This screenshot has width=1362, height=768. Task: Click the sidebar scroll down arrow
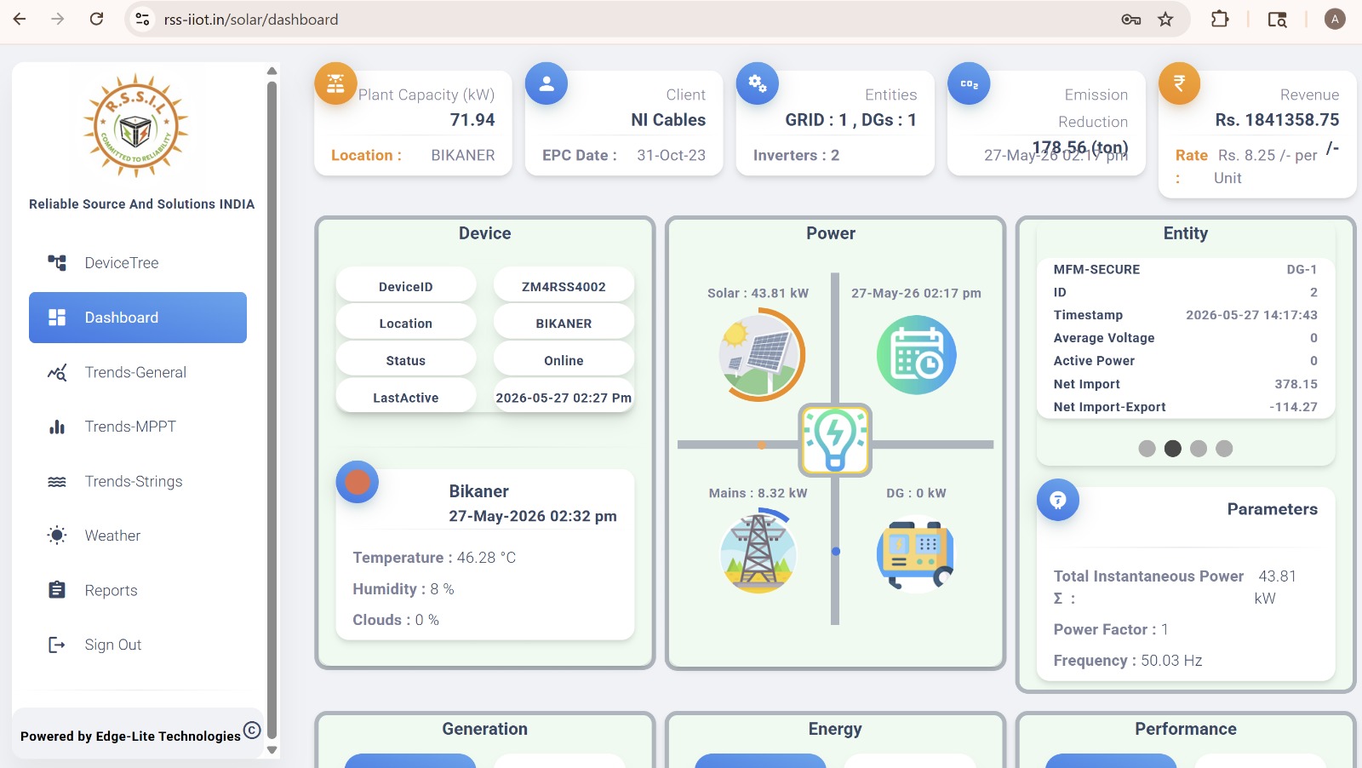tap(272, 750)
